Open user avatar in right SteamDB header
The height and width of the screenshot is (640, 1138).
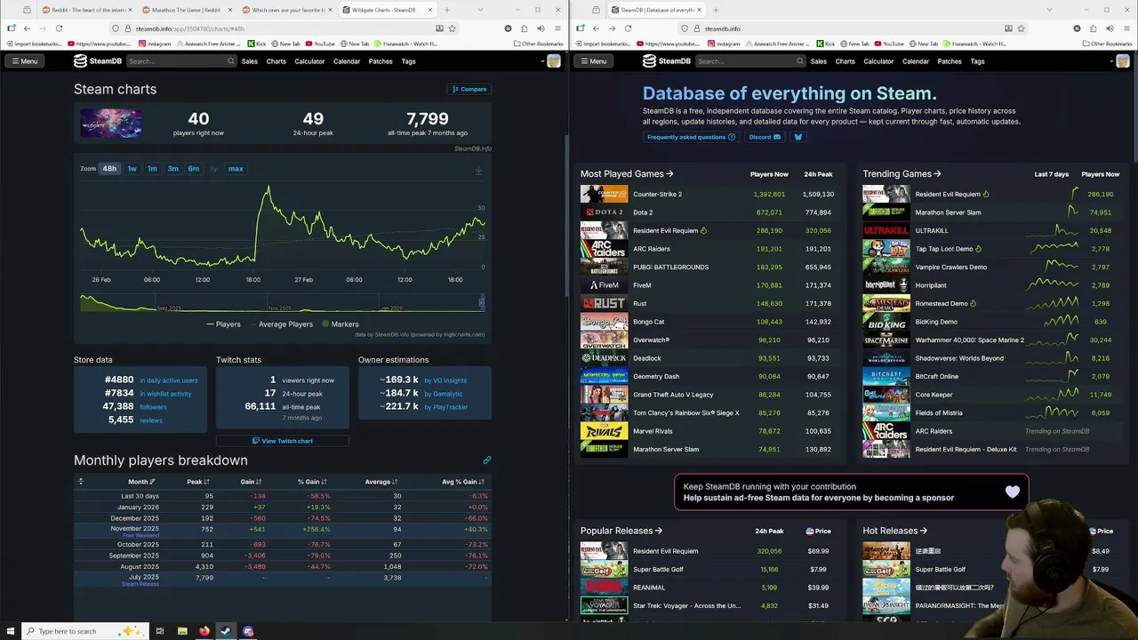tap(1123, 61)
